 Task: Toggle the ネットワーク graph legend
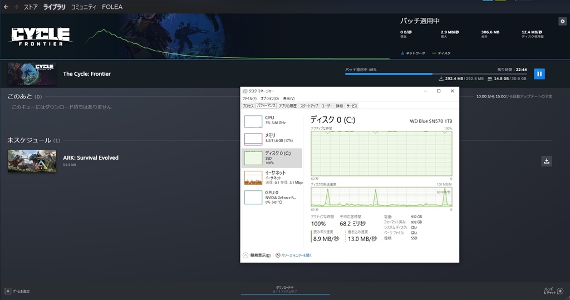(412, 53)
